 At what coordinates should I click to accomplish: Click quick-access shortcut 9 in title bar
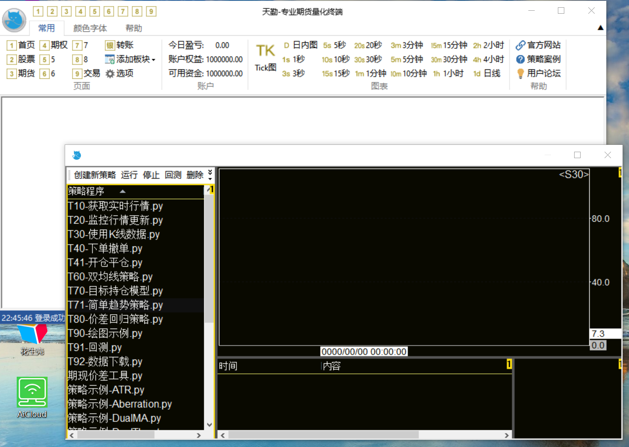pyautogui.click(x=151, y=12)
